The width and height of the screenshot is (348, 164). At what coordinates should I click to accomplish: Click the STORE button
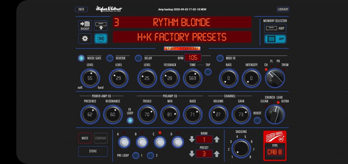[93, 151]
